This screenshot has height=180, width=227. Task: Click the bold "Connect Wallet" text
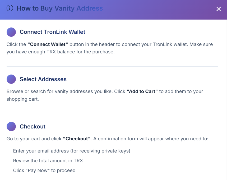(48, 44)
